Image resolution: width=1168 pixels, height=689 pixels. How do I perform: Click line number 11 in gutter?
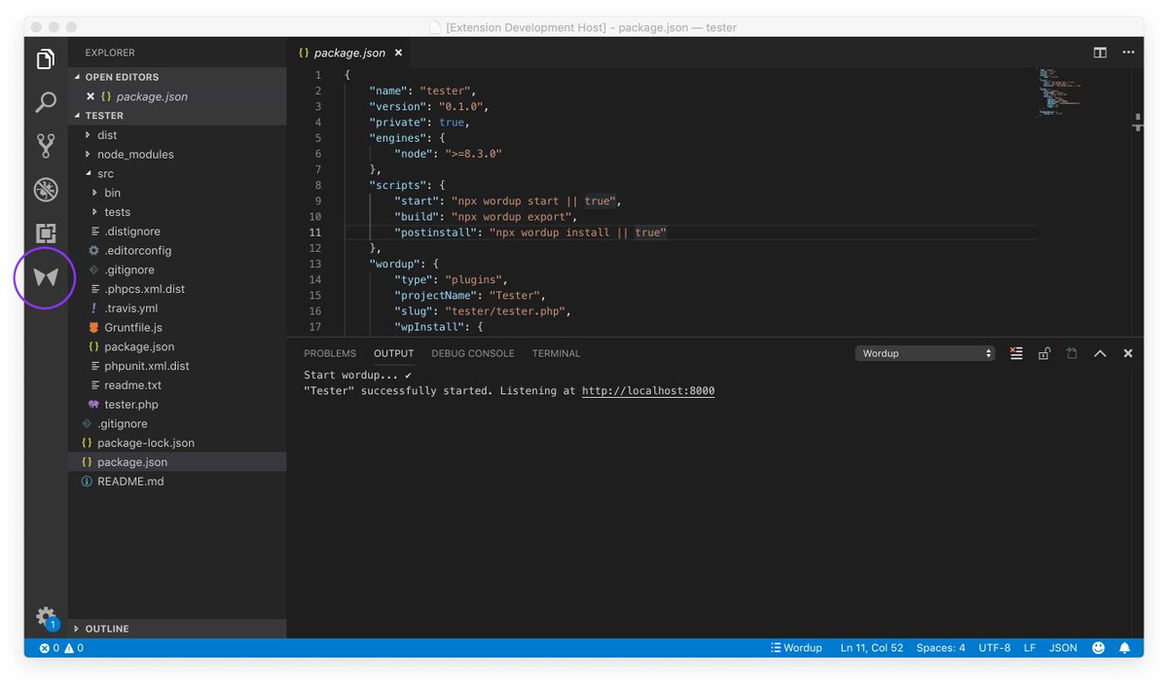point(314,233)
